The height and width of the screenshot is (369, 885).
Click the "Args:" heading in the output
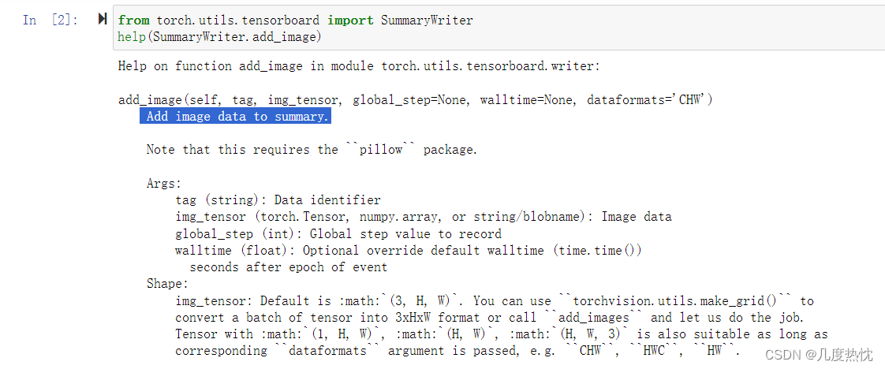[164, 184]
